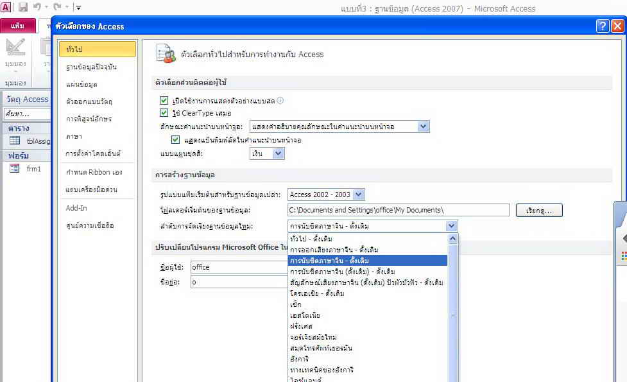Image resolution: width=627 pixels, height=382 pixels.
Task: Open the แฟ้ม (File) tab
Action: click(x=17, y=26)
